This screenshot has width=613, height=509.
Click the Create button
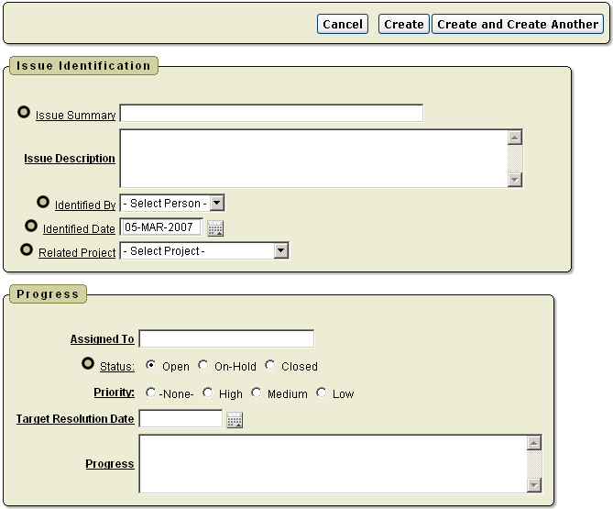[x=403, y=25]
